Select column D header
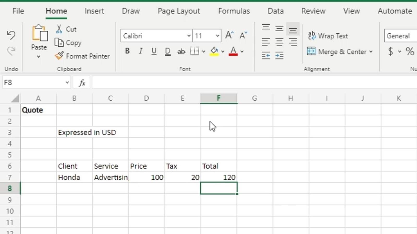The image size is (417, 234). [x=146, y=98]
